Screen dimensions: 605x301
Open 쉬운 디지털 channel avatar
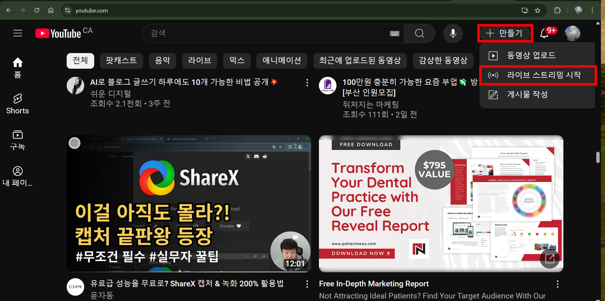click(x=75, y=86)
